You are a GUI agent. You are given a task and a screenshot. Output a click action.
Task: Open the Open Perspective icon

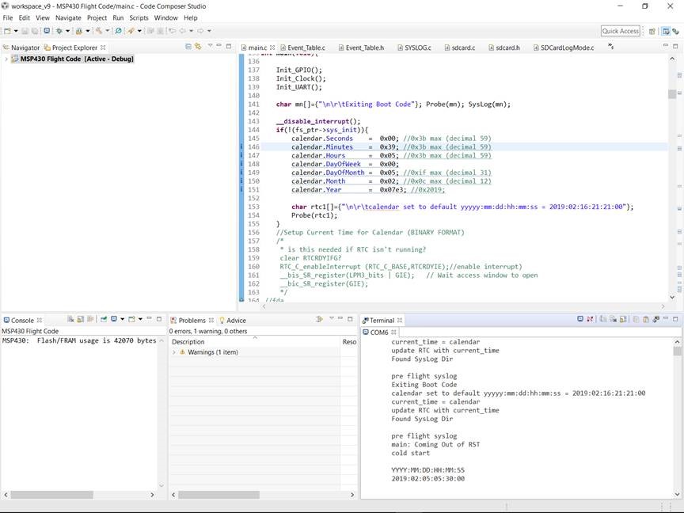click(x=652, y=31)
